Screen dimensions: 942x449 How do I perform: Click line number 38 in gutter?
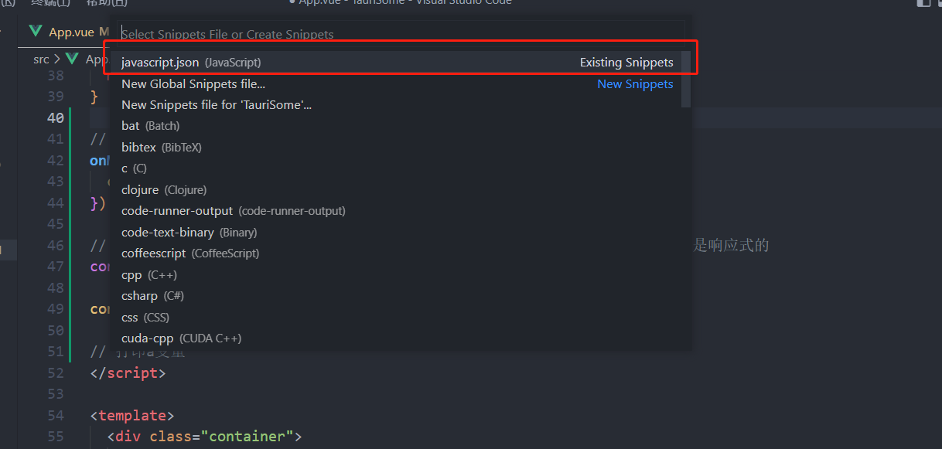(x=55, y=76)
